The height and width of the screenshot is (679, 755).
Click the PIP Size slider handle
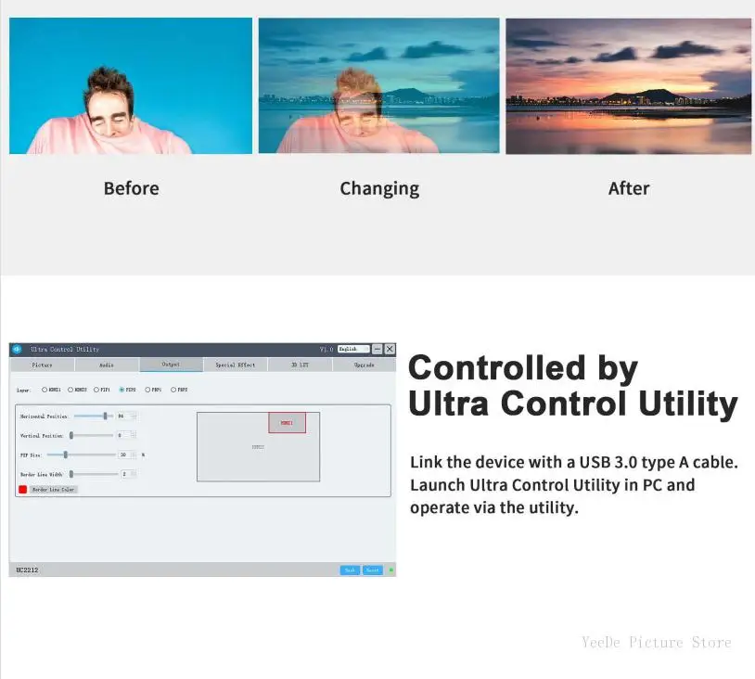click(x=66, y=455)
